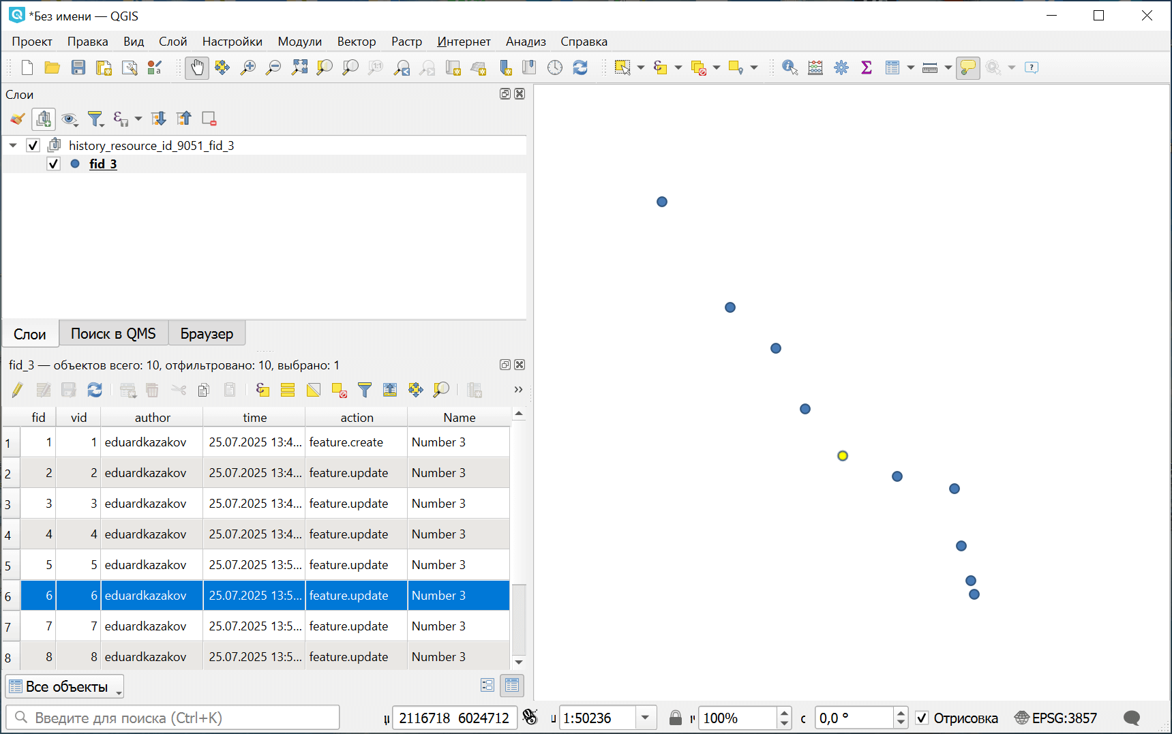Open the scale 1:50236 dropdown
The height and width of the screenshot is (734, 1172).
(x=645, y=718)
